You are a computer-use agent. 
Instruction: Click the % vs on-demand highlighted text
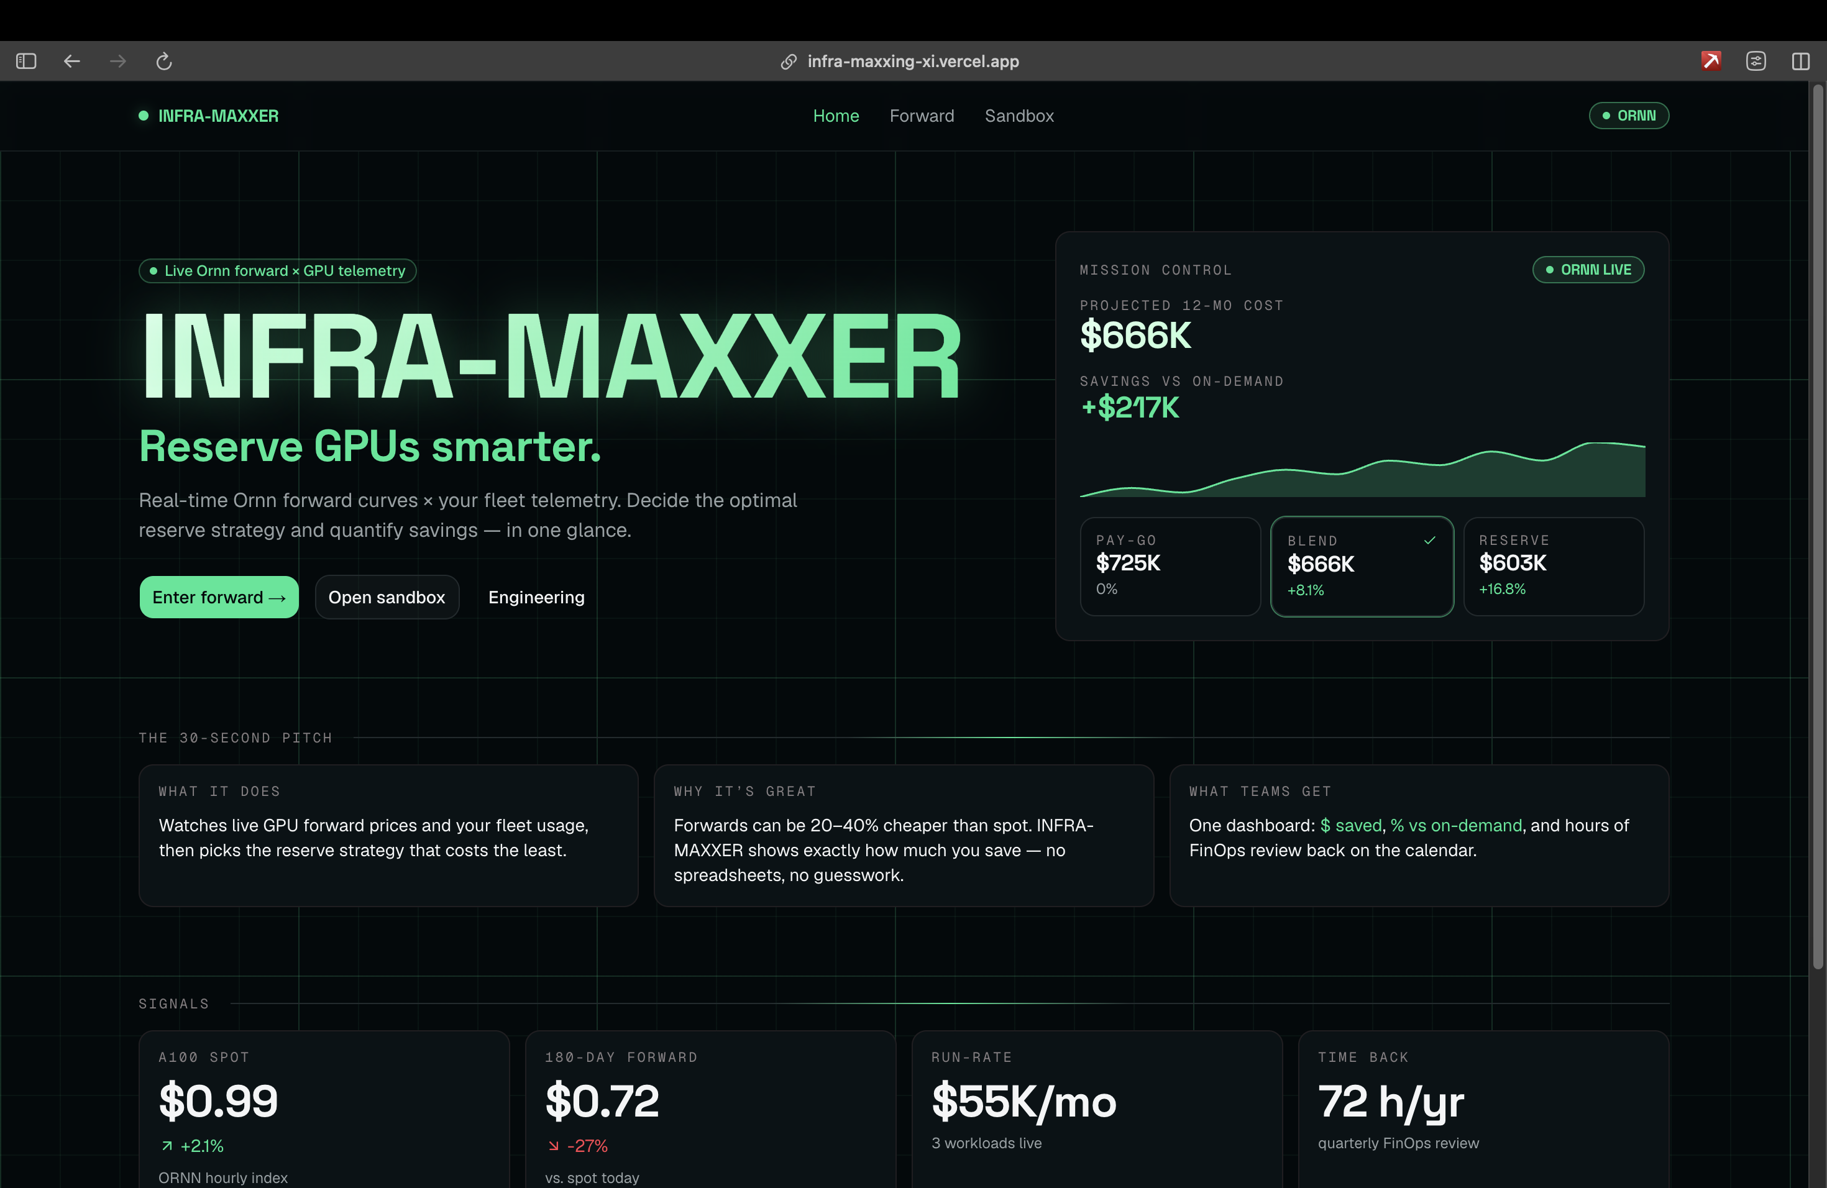tap(1456, 826)
